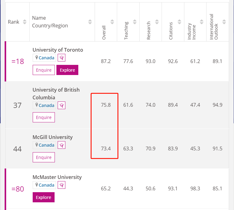Select Toronto rank =18
This screenshot has height=210, width=234.
click(x=18, y=61)
